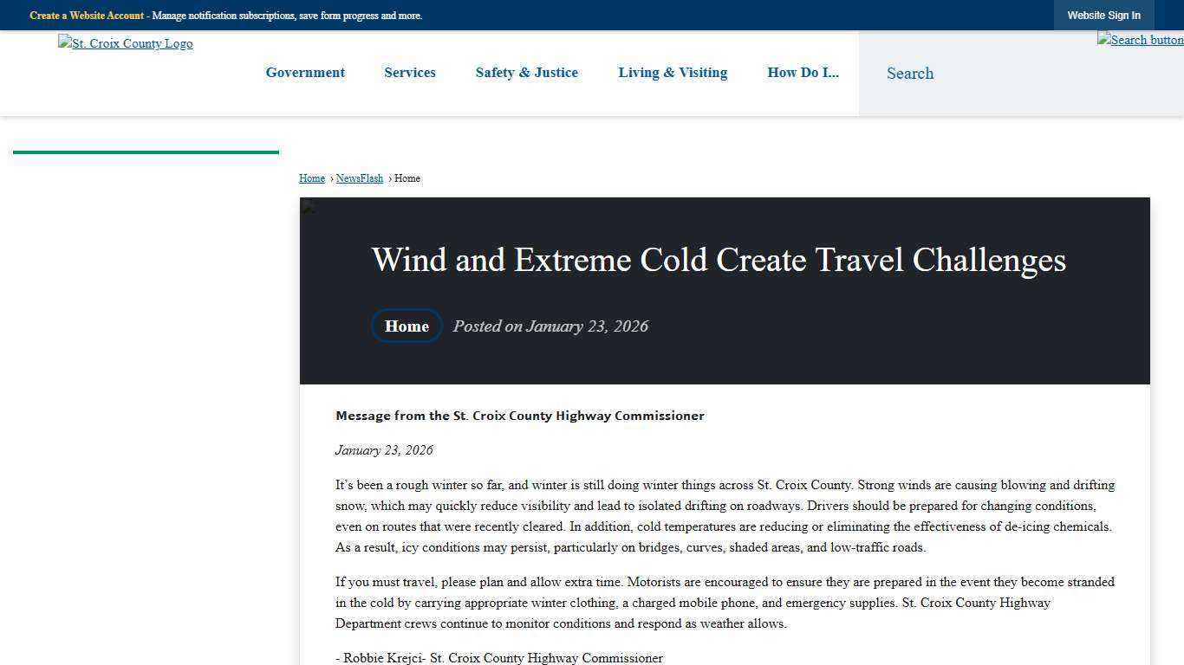
Task: Click the Website Sign In button
Action: (x=1103, y=15)
